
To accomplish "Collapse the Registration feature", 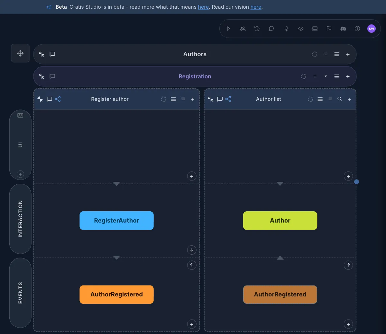I will (41, 76).
